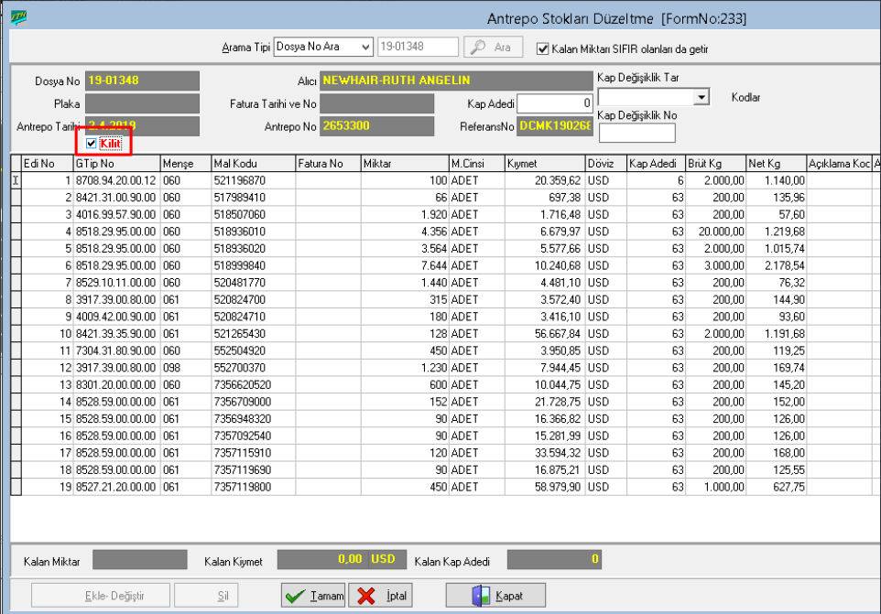Click the empty Plaka field
Screen dimensions: 881x614
point(142,103)
